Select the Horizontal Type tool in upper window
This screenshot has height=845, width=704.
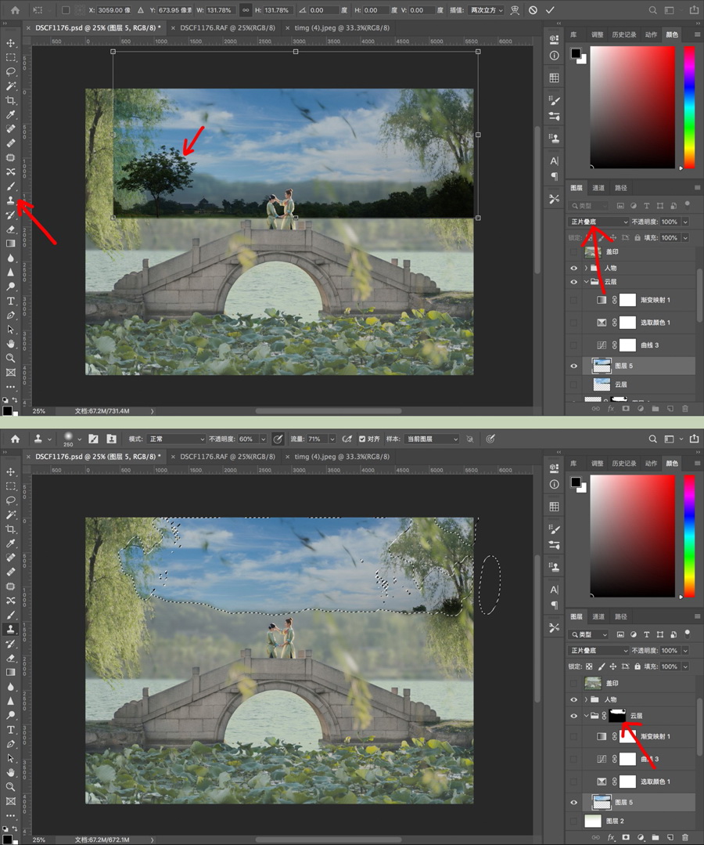click(10, 301)
